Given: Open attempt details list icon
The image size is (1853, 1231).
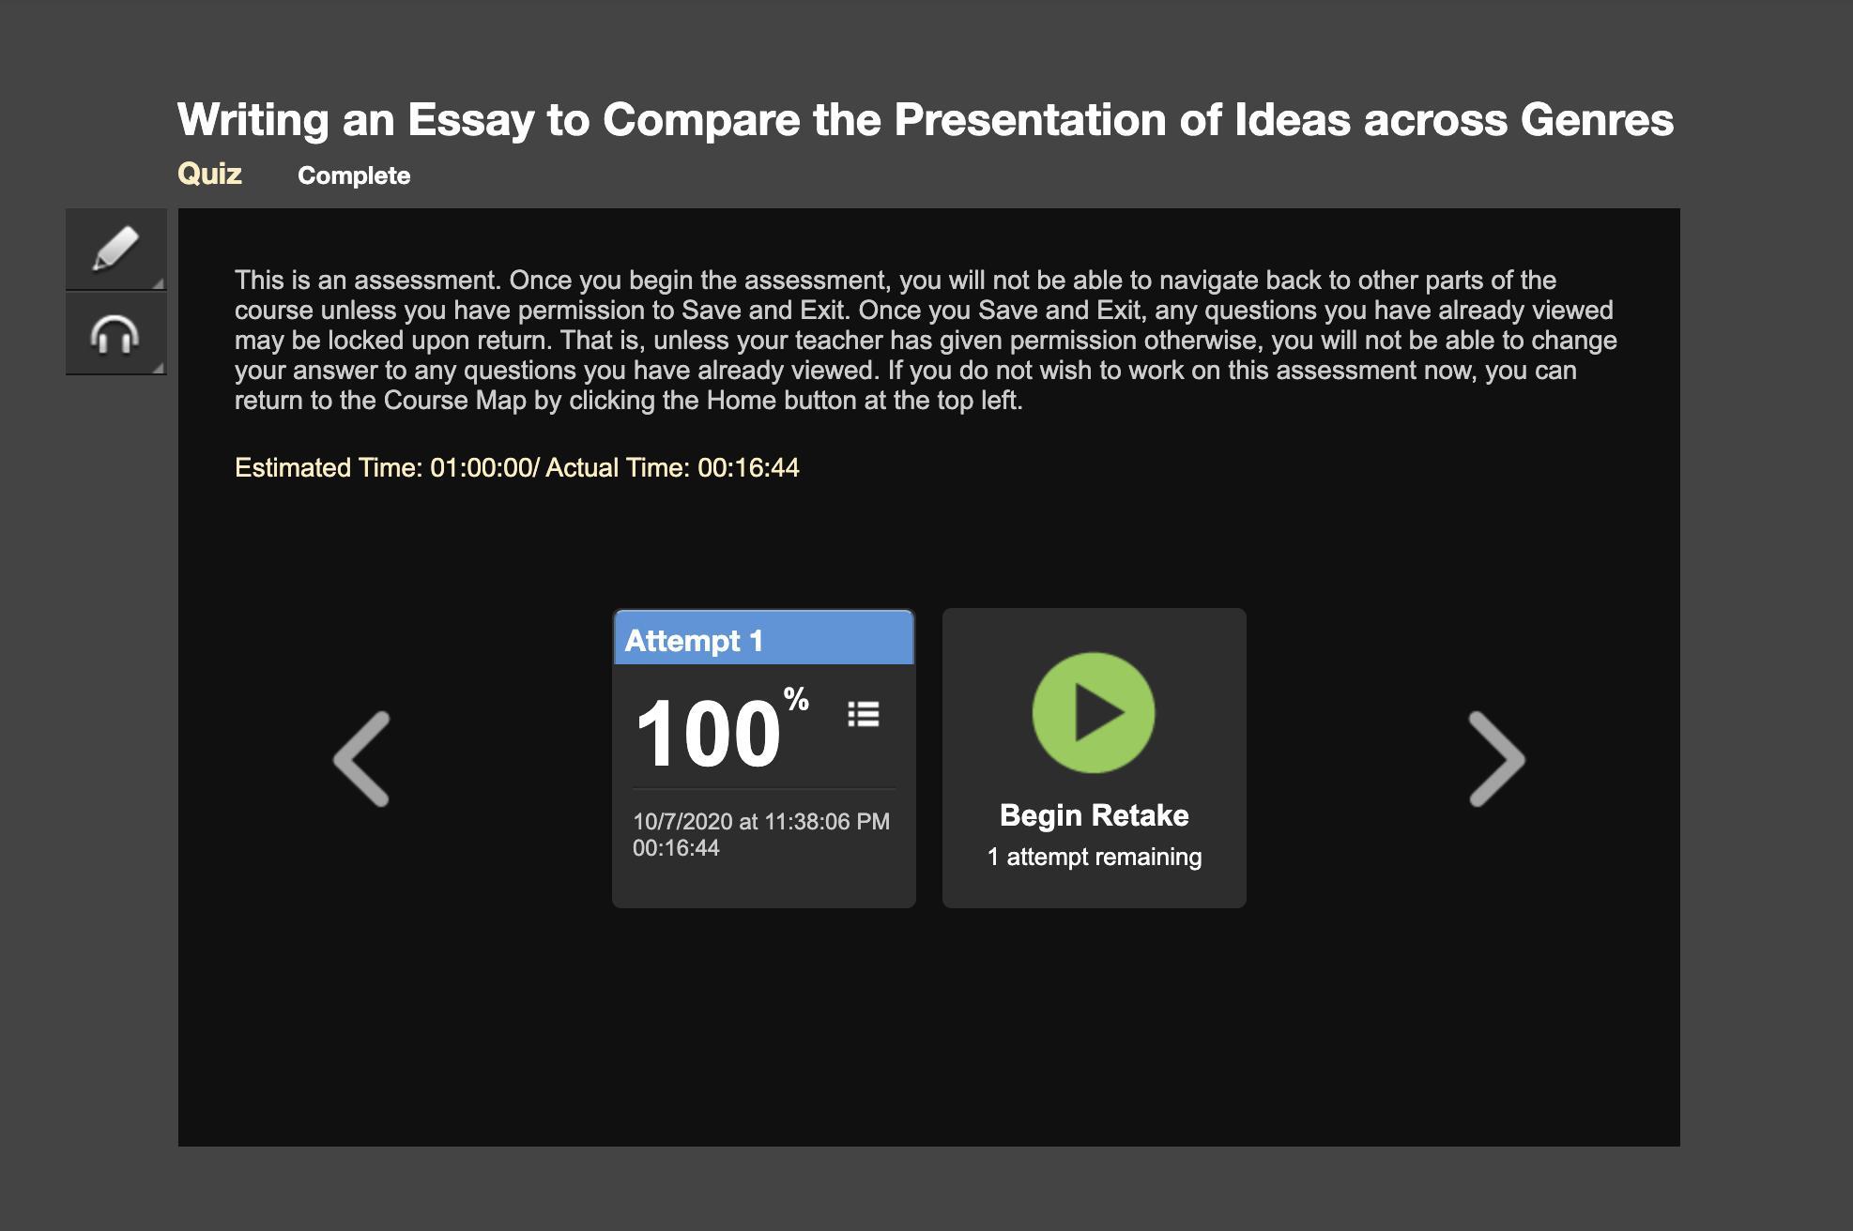Looking at the screenshot, I should (864, 714).
